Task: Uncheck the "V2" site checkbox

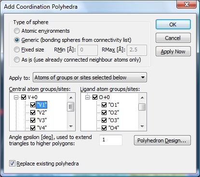Action: pyautogui.click(x=33, y=113)
